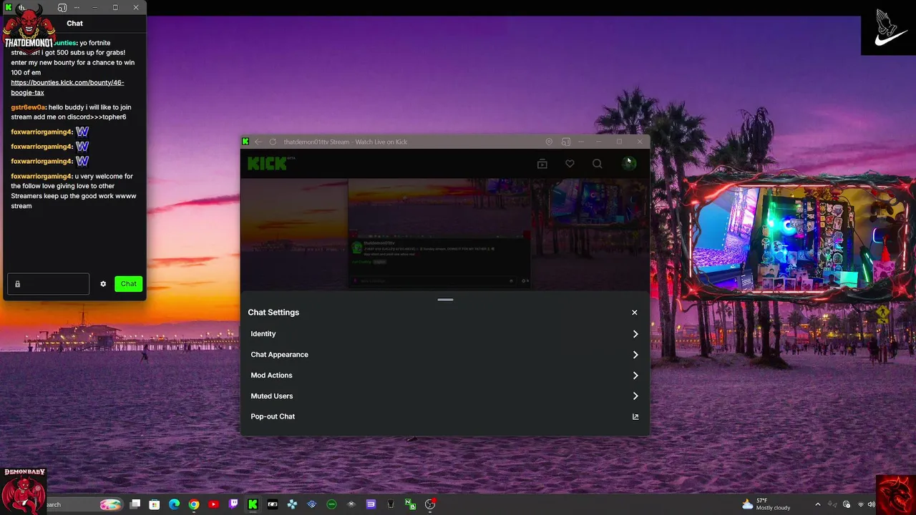Image resolution: width=916 pixels, height=515 pixels.
Task: Click the Pop-out Chat external icon
Action: coord(635,416)
